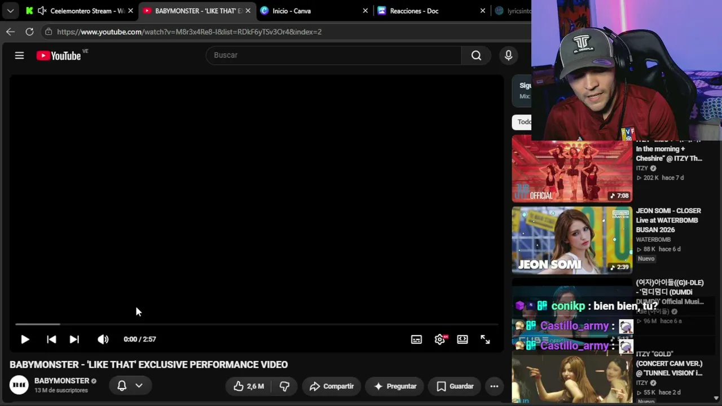Open the video player settings gear

[440, 339]
